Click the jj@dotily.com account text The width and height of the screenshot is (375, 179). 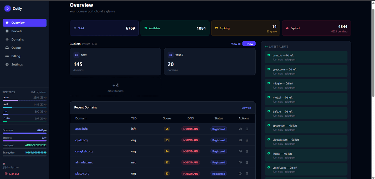11,167
